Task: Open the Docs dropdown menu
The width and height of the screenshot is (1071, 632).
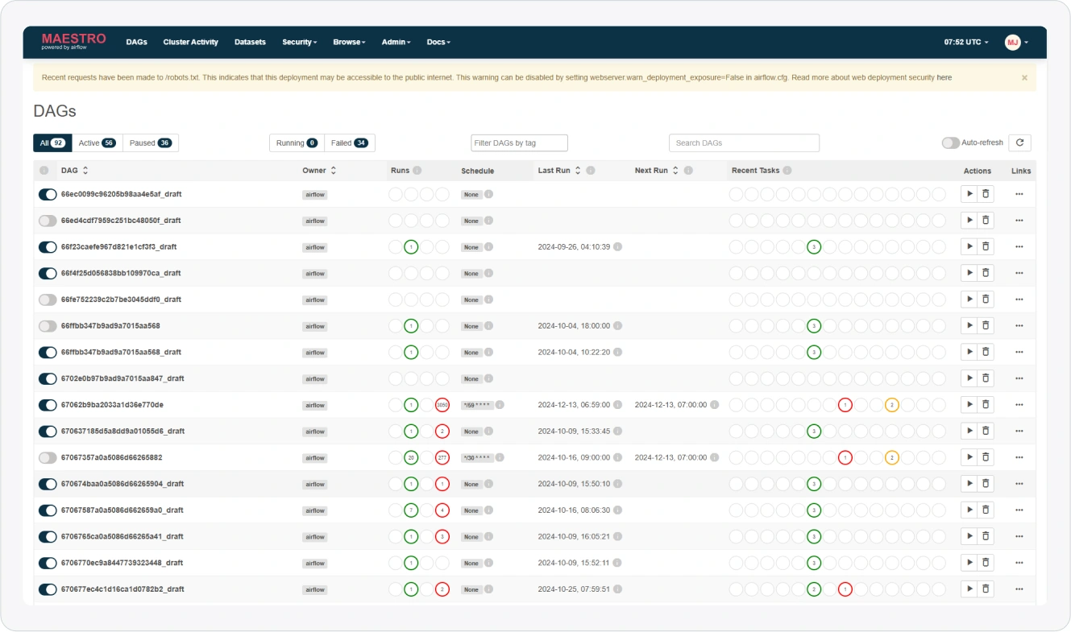Action: coord(438,42)
